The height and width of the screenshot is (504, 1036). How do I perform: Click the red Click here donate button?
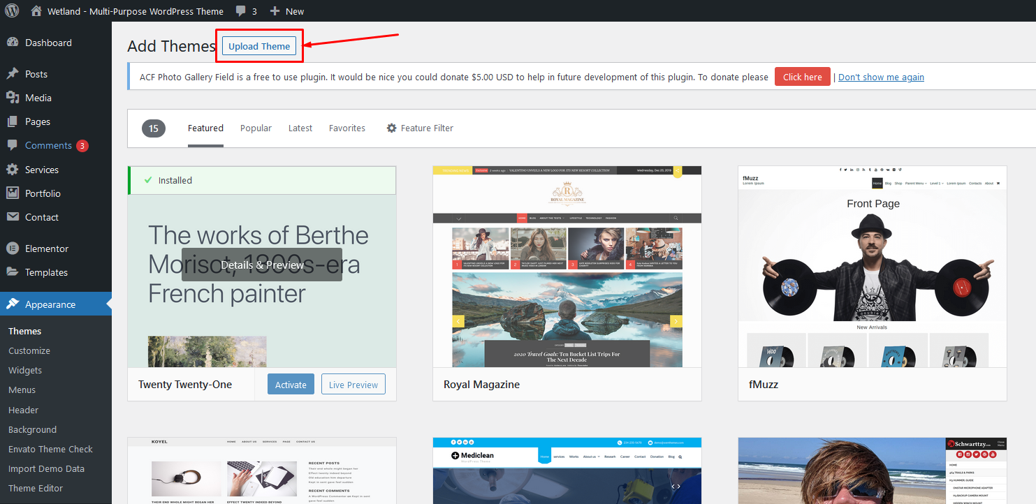(802, 77)
